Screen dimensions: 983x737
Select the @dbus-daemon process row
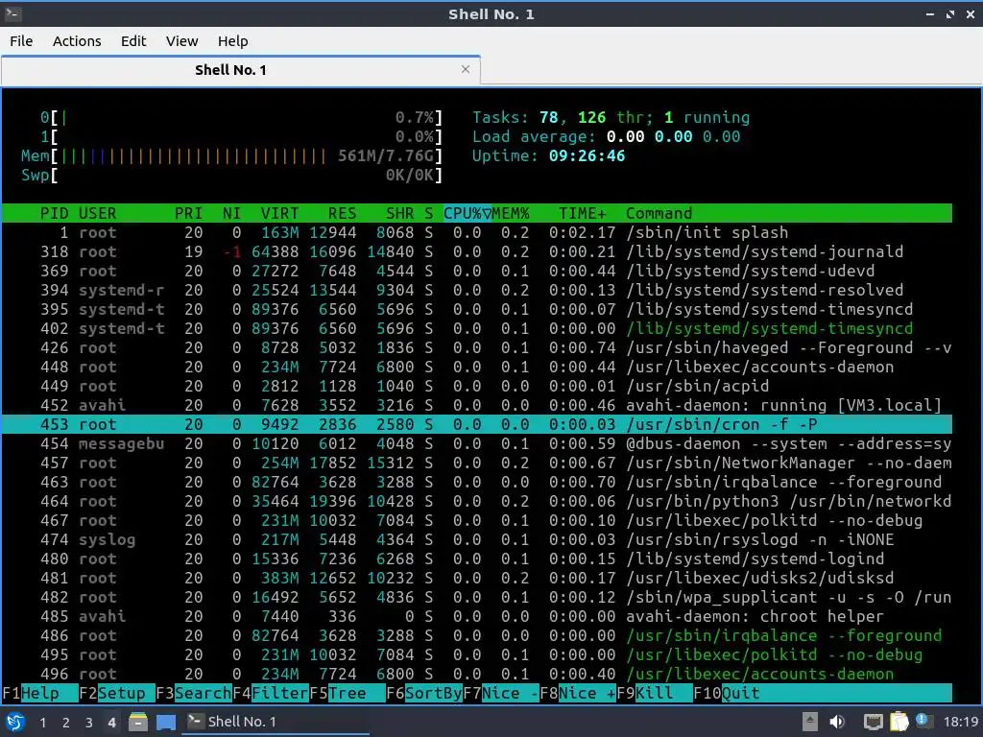[x=476, y=443]
